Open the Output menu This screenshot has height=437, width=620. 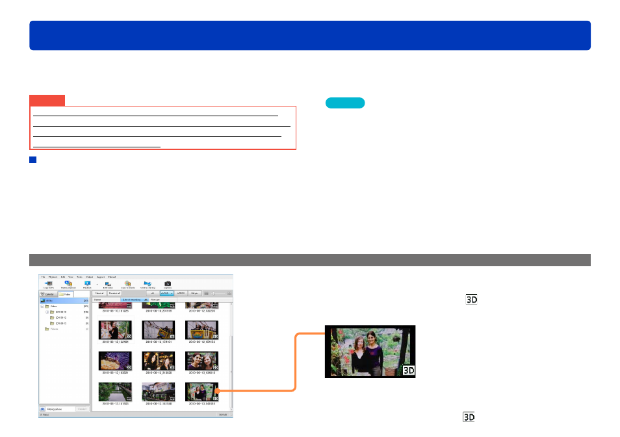click(90, 277)
